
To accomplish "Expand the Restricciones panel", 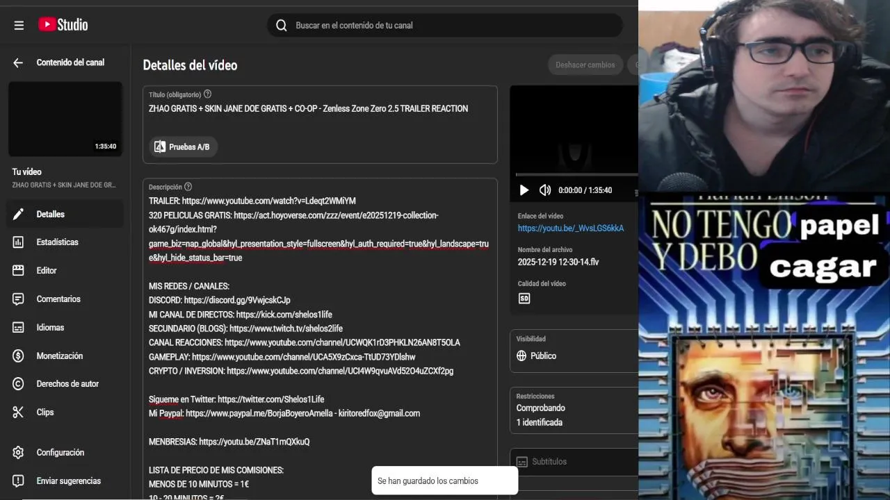I will point(574,410).
